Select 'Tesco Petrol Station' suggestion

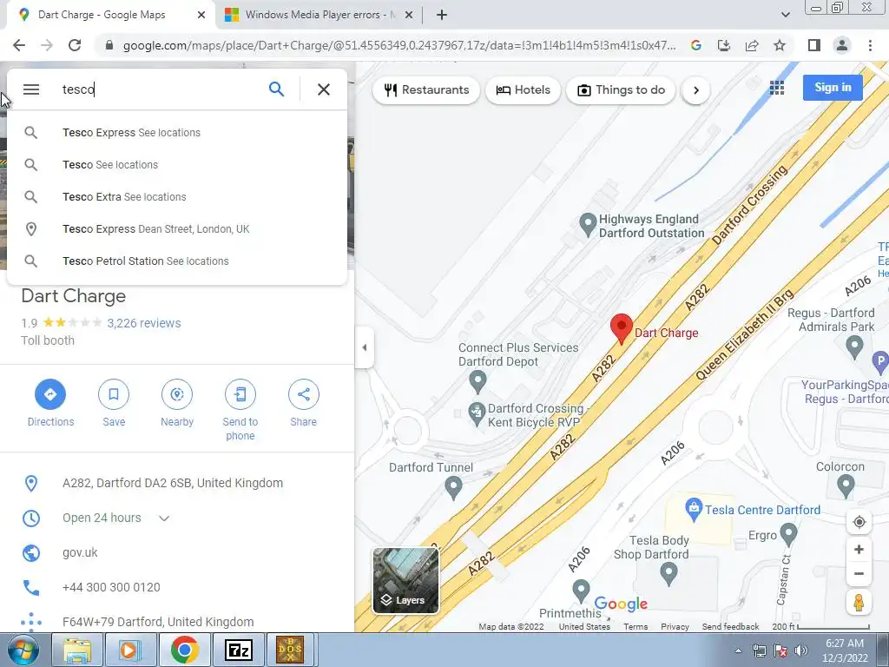click(x=177, y=261)
